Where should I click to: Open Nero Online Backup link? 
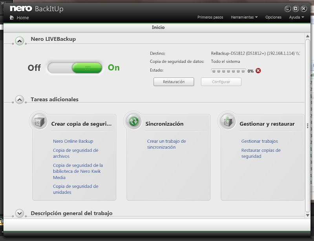[x=73, y=141]
